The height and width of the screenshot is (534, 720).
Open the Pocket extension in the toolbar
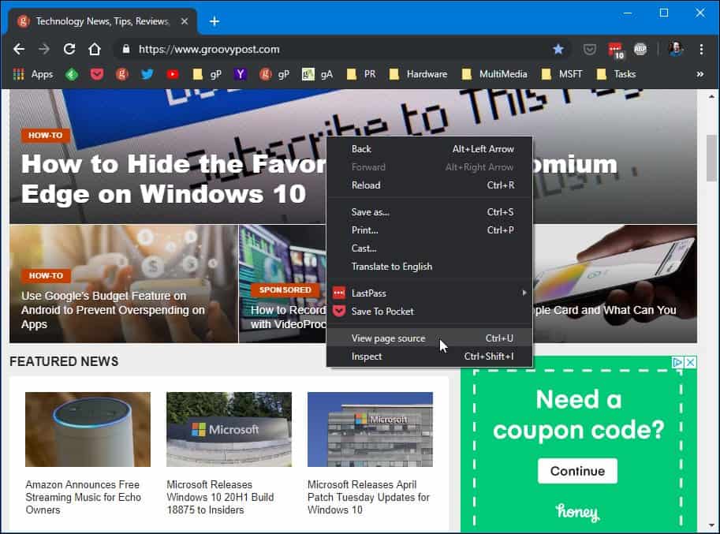click(590, 49)
